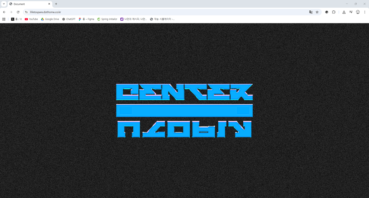Open the ChatGPT bookmark
This screenshot has height=198, width=369.
click(x=68, y=19)
